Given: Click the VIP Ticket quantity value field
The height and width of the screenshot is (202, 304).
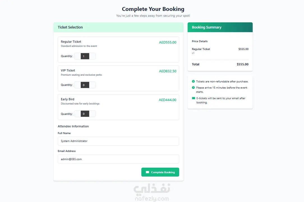Looking at the screenshot, I should 85,85.
